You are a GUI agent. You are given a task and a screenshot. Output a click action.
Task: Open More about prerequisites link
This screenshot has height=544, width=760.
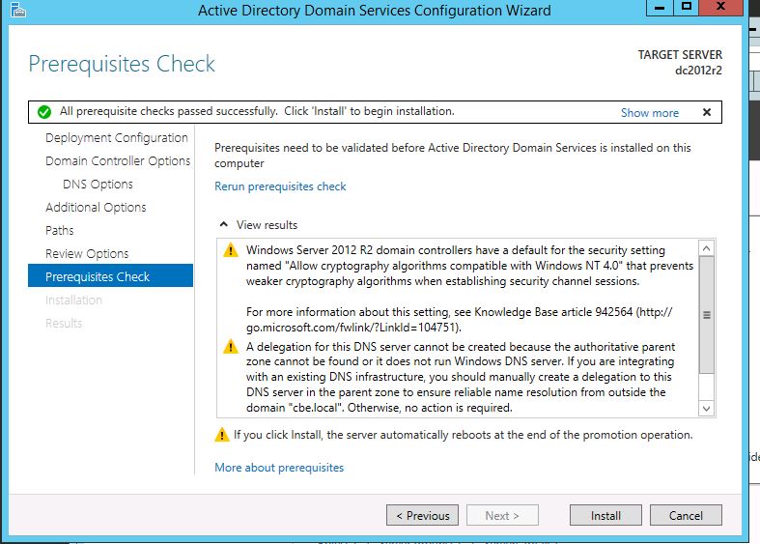coord(279,468)
